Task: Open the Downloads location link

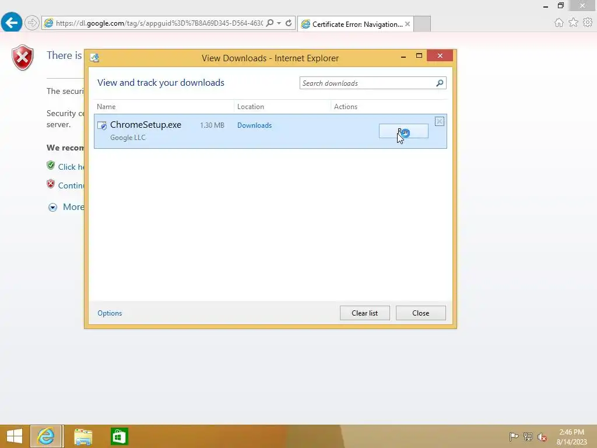Action: pyautogui.click(x=254, y=125)
